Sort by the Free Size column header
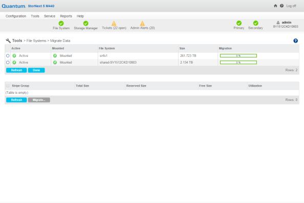The height and width of the screenshot is (203, 304). [x=205, y=86]
